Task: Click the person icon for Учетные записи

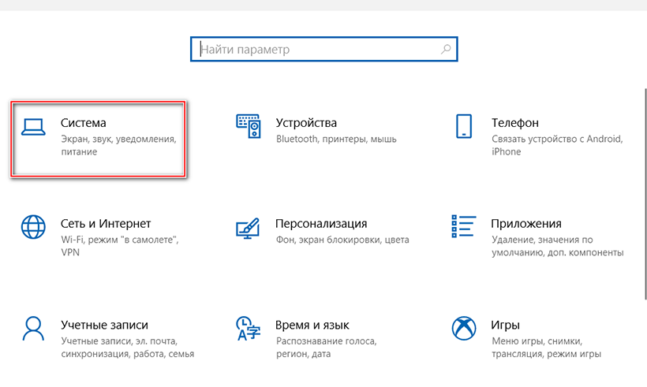Action: (33, 328)
